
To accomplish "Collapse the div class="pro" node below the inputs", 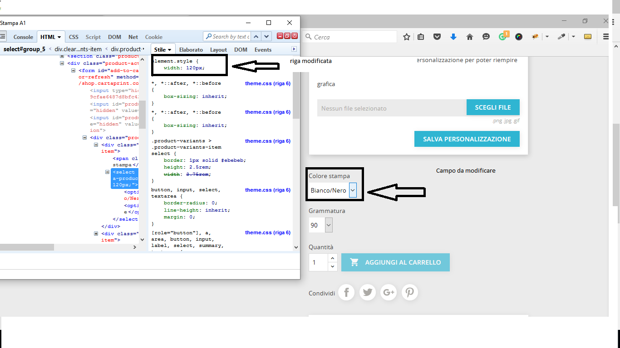I will coord(85,137).
